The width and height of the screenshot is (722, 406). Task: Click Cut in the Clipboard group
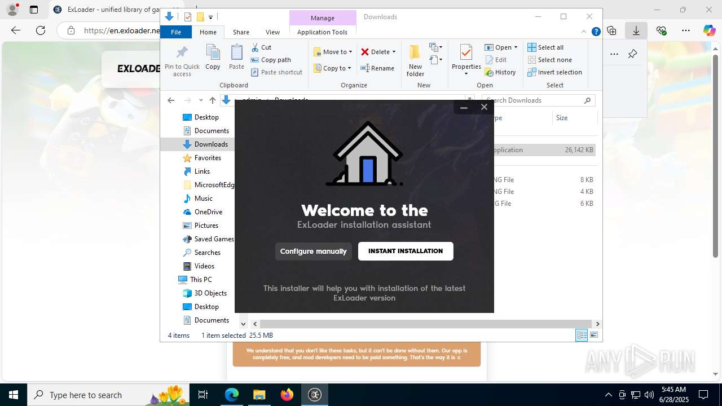[261, 47]
